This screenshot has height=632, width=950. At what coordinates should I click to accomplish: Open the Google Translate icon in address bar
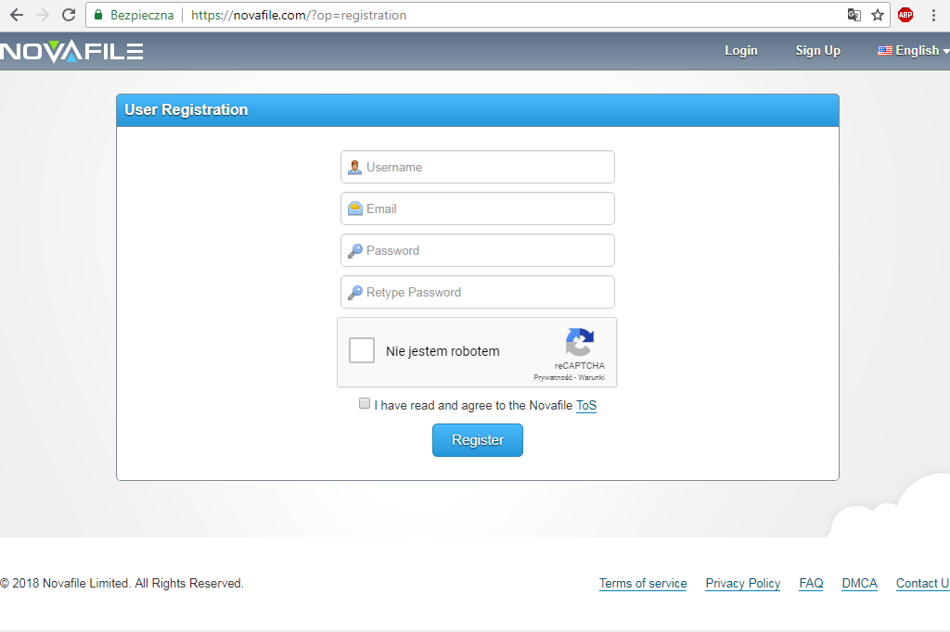point(854,15)
